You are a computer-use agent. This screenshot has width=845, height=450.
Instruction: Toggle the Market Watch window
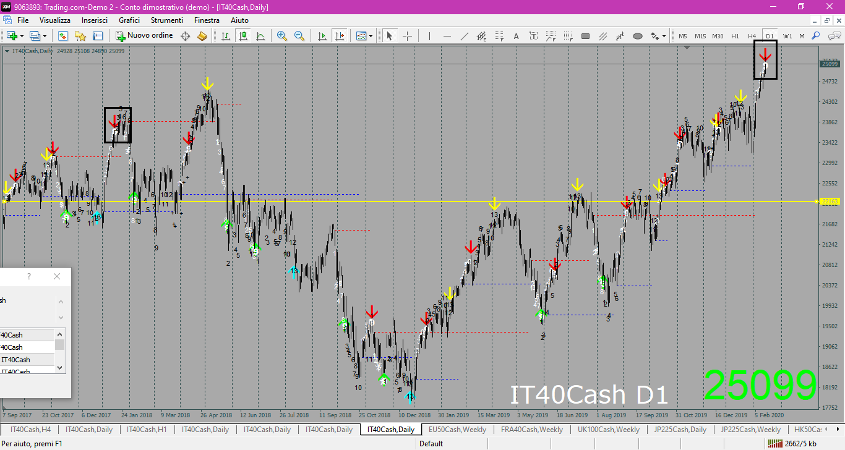[x=62, y=36]
